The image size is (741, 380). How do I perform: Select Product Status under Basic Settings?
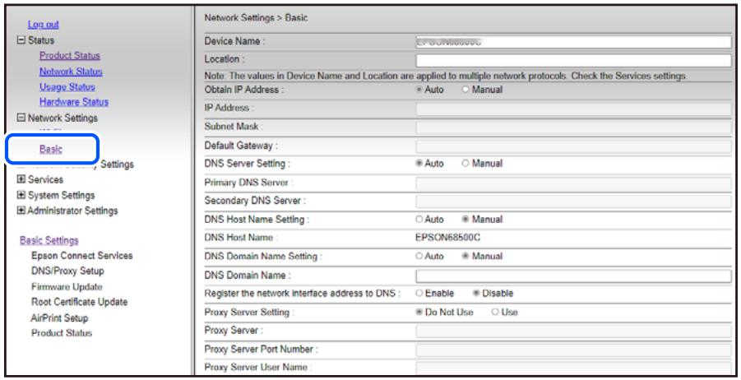pyautogui.click(x=62, y=333)
